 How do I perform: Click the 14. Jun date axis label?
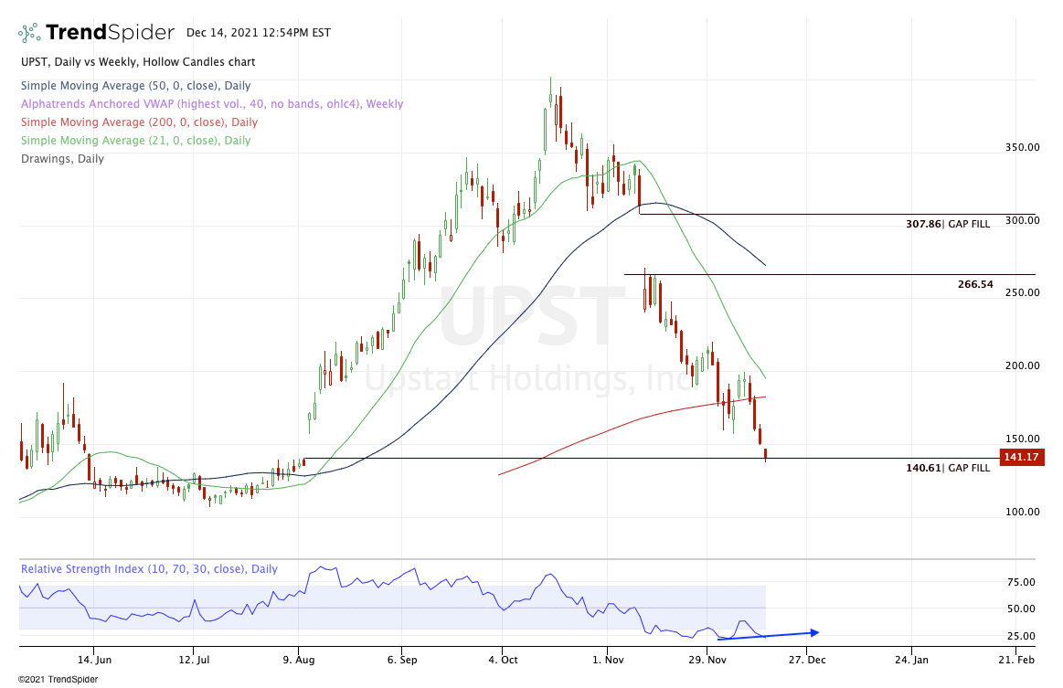(94, 660)
